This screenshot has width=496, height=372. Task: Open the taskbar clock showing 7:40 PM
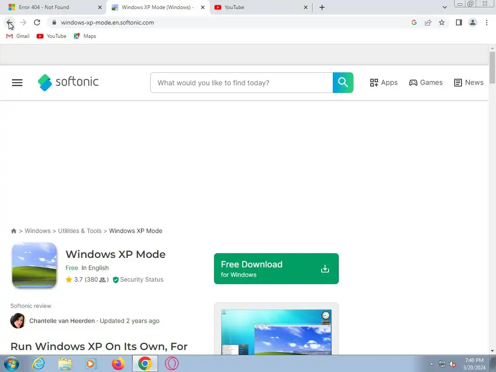(474, 364)
